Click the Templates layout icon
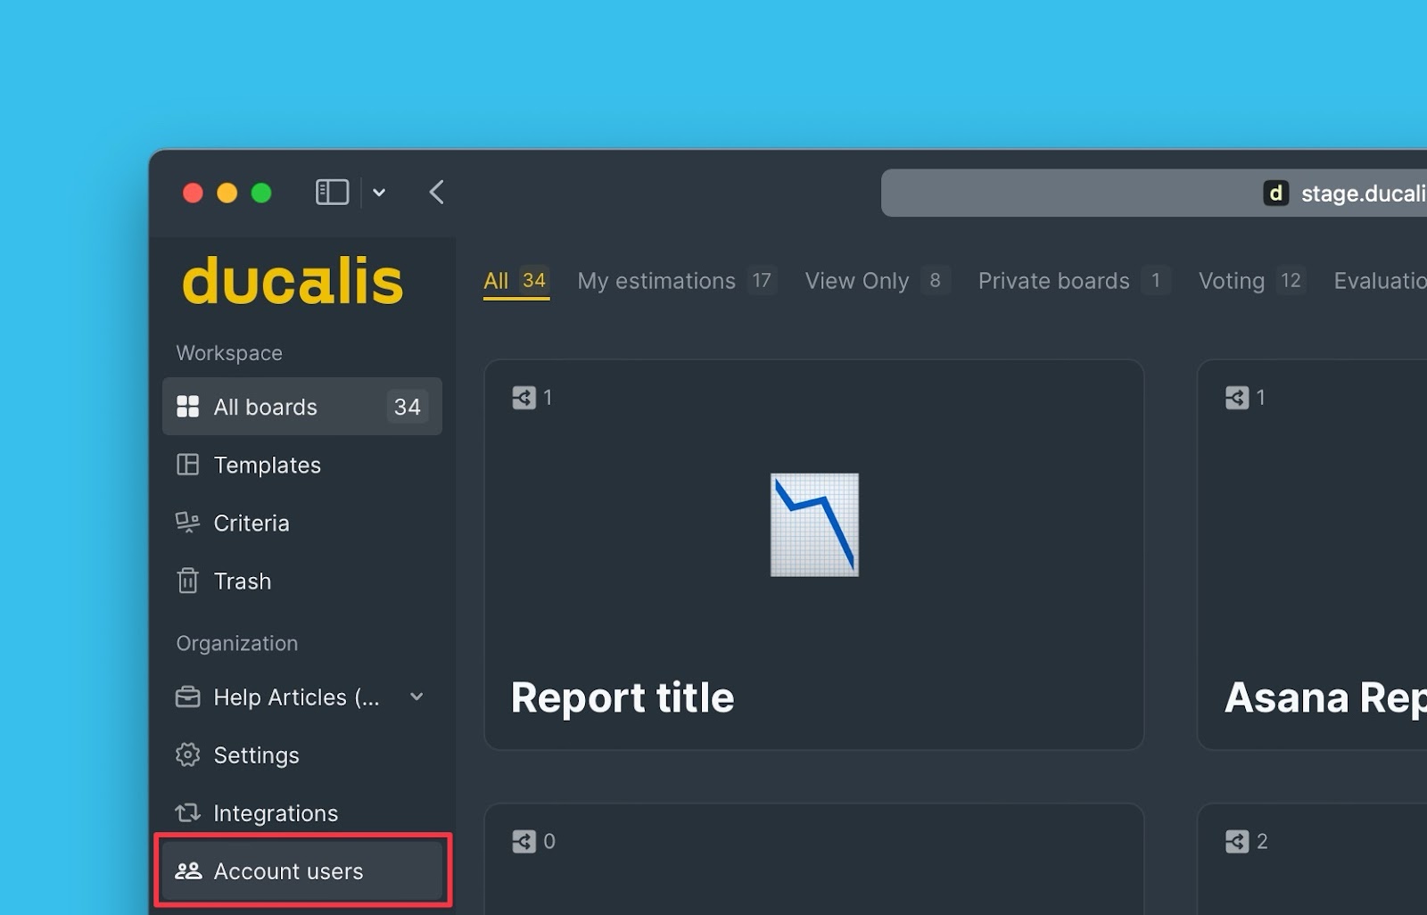The image size is (1427, 915). point(187,465)
